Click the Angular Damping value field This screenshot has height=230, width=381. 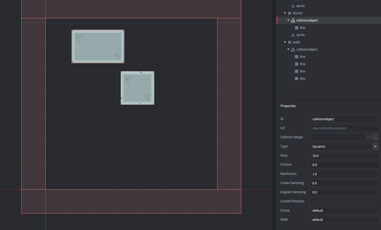point(344,192)
